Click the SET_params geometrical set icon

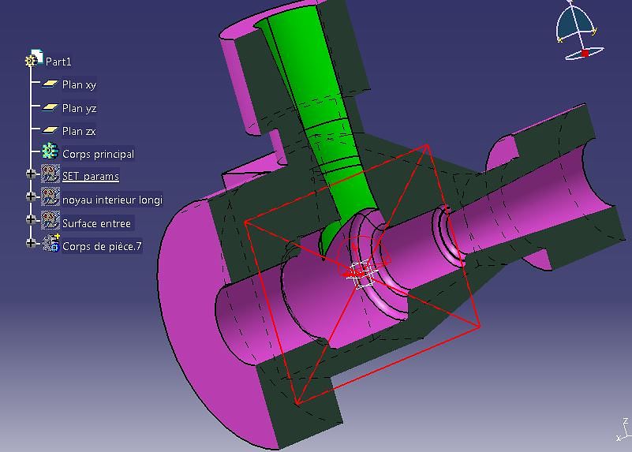point(50,175)
